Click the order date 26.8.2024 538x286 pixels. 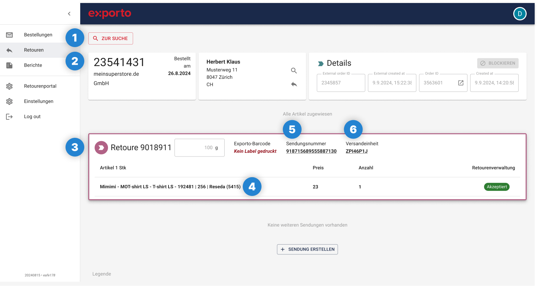tap(179, 73)
